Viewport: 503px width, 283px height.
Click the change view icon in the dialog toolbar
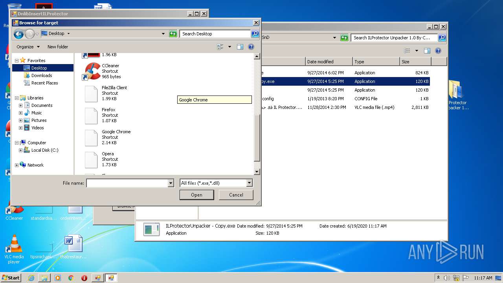[x=220, y=47]
